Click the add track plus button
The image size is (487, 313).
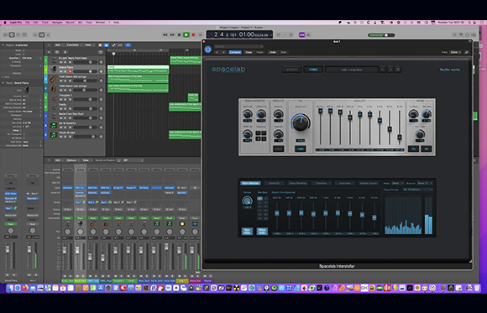click(49, 52)
